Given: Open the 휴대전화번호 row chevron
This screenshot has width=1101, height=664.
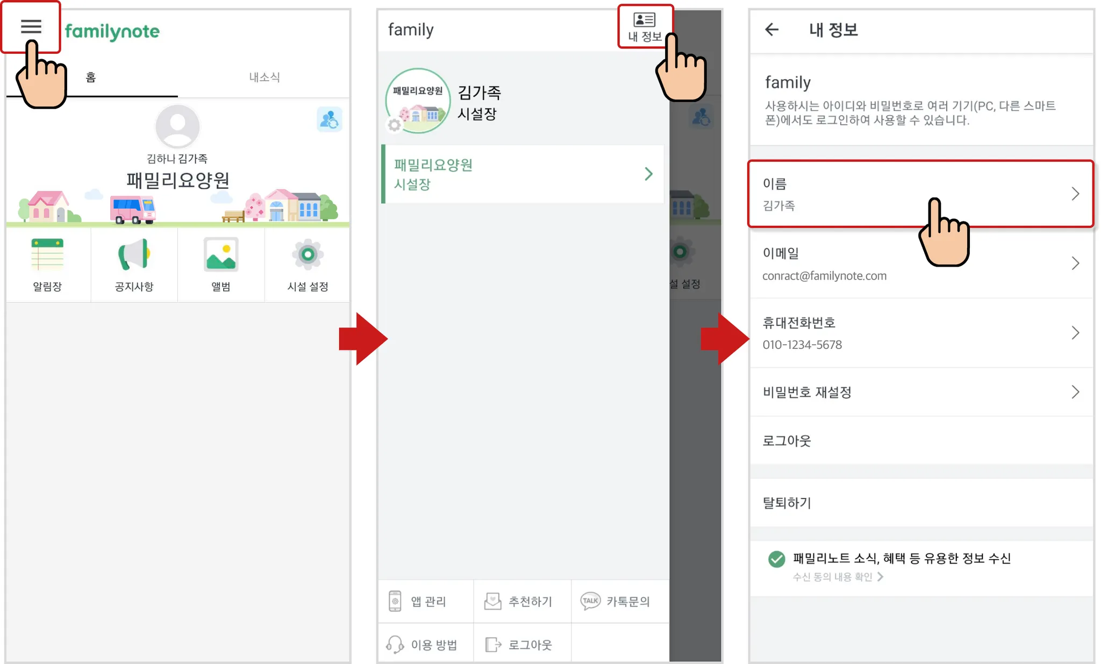Looking at the screenshot, I should coord(1075,333).
